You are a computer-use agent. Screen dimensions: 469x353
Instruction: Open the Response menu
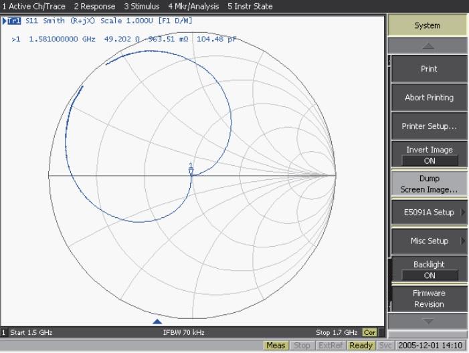coord(94,6)
